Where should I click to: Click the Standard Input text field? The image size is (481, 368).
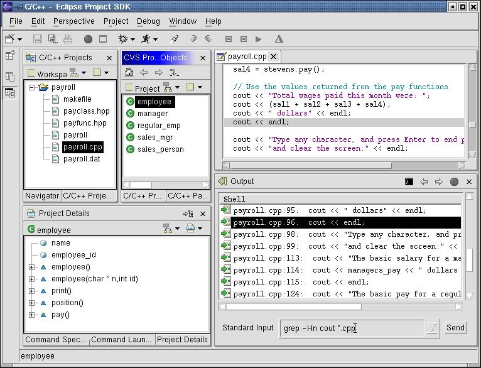click(x=352, y=328)
